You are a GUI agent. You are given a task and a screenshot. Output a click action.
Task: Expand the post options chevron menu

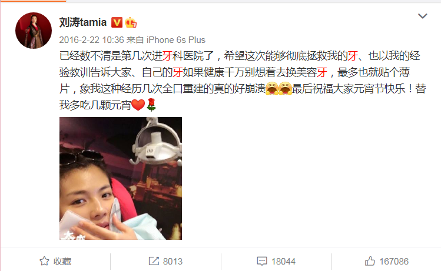(x=422, y=16)
